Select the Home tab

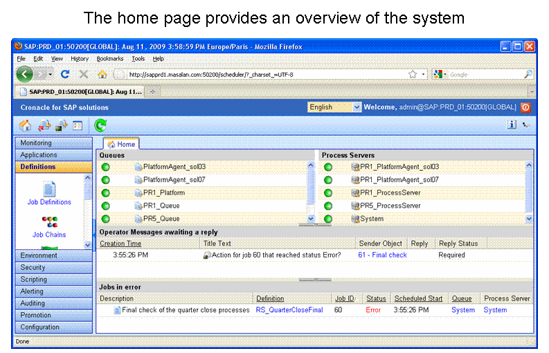pos(121,144)
